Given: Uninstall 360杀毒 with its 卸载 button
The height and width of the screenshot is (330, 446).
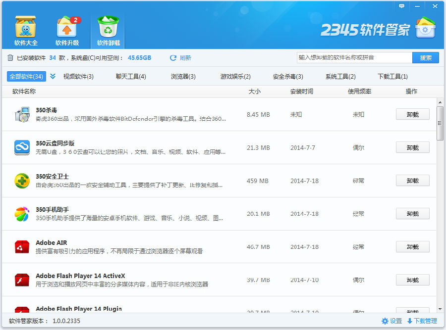Looking at the screenshot, I should 413,114.
